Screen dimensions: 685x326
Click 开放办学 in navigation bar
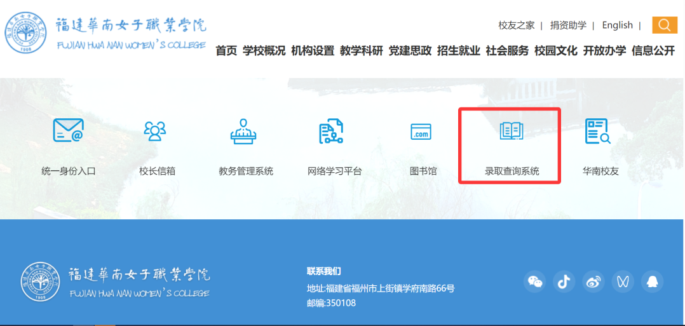(x=605, y=51)
